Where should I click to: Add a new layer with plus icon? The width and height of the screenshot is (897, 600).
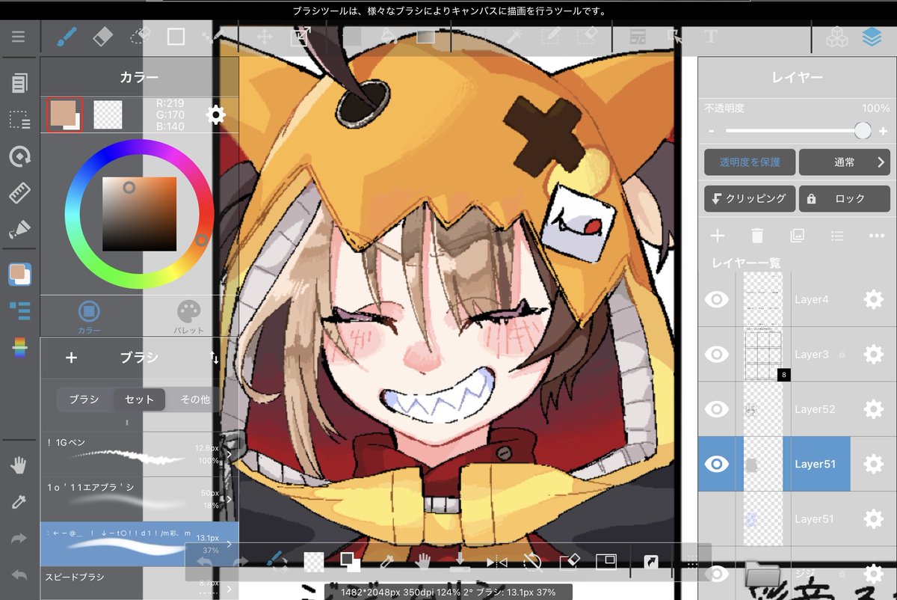point(718,236)
